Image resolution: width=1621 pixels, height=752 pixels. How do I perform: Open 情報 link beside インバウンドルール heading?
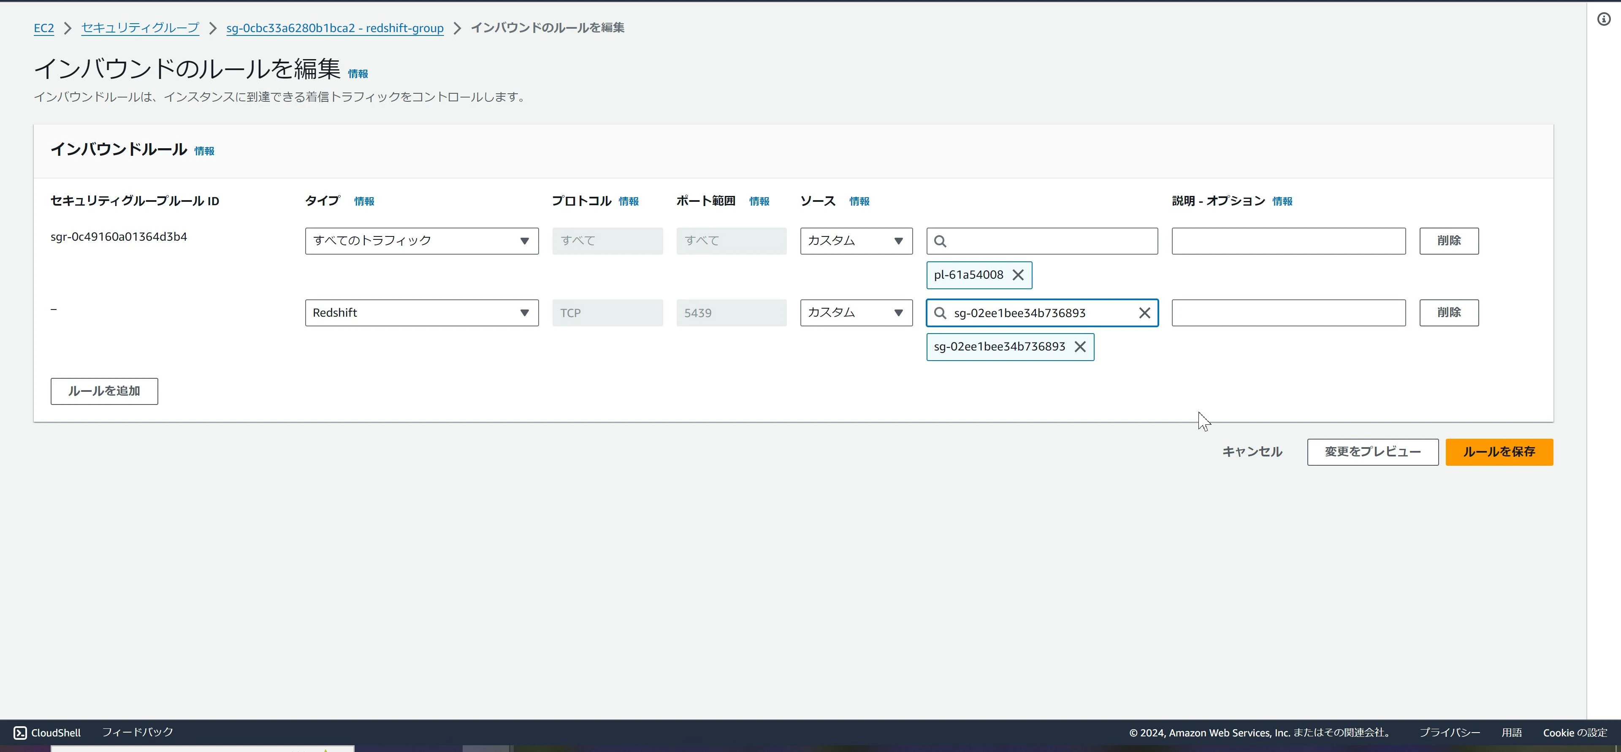click(x=204, y=151)
